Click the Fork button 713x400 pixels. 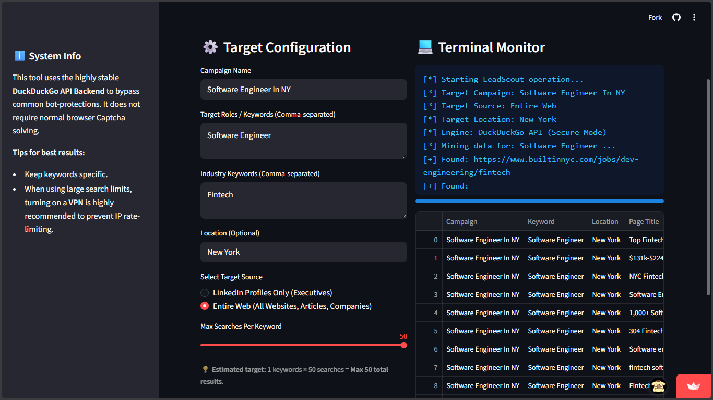(x=655, y=17)
